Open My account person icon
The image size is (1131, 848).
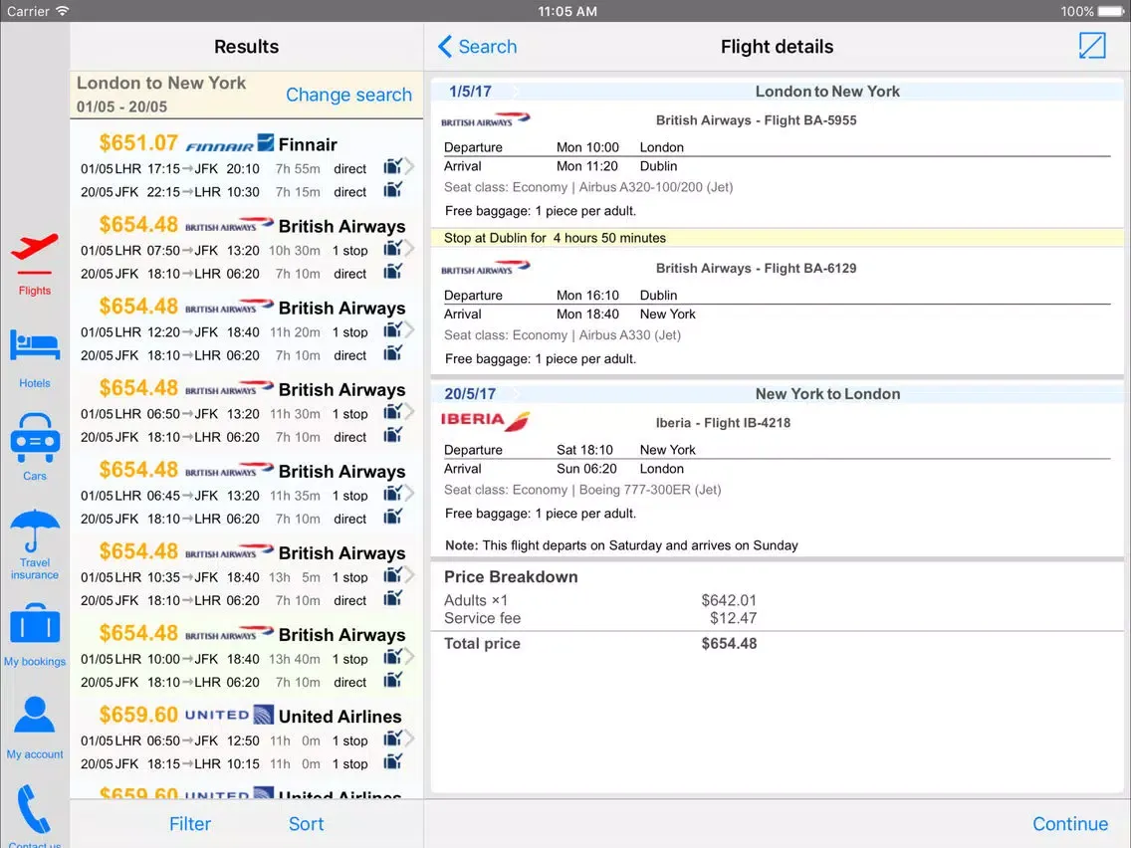34,717
